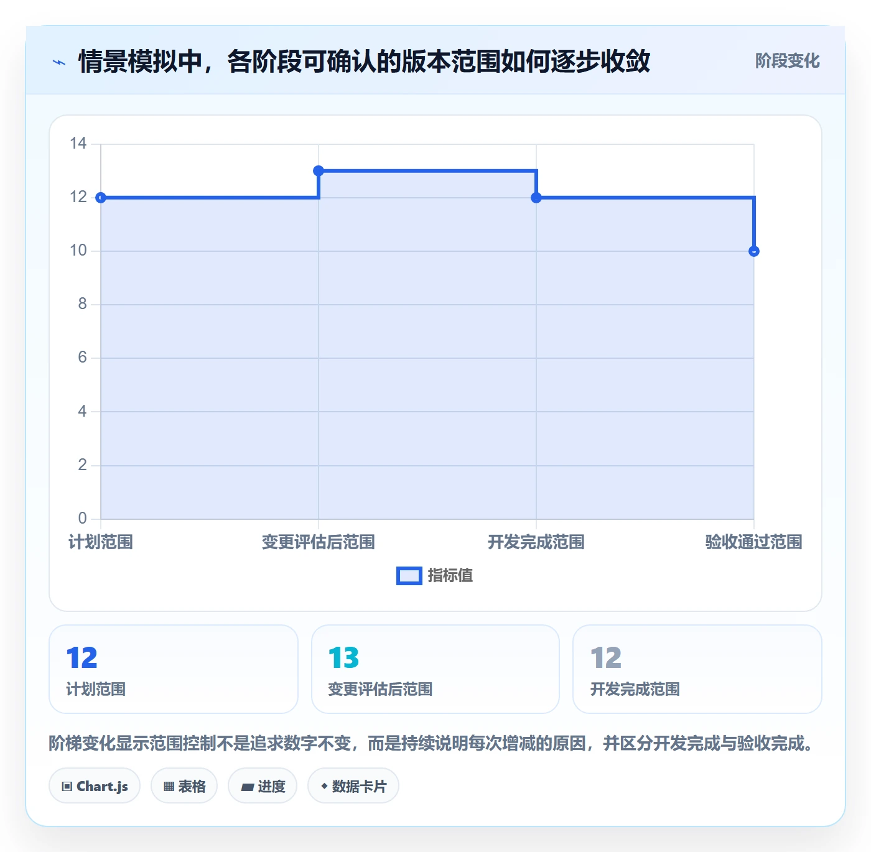This screenshot has width=871, height=852.
Task: Click the y-axis value 0
Action: tap(82, 518)
